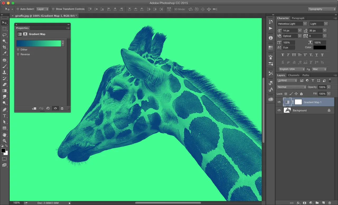Image resolution: width=338 pixels, height=205 pixels.
Task: Select the Lasso tool
Action: coord(4,35)
